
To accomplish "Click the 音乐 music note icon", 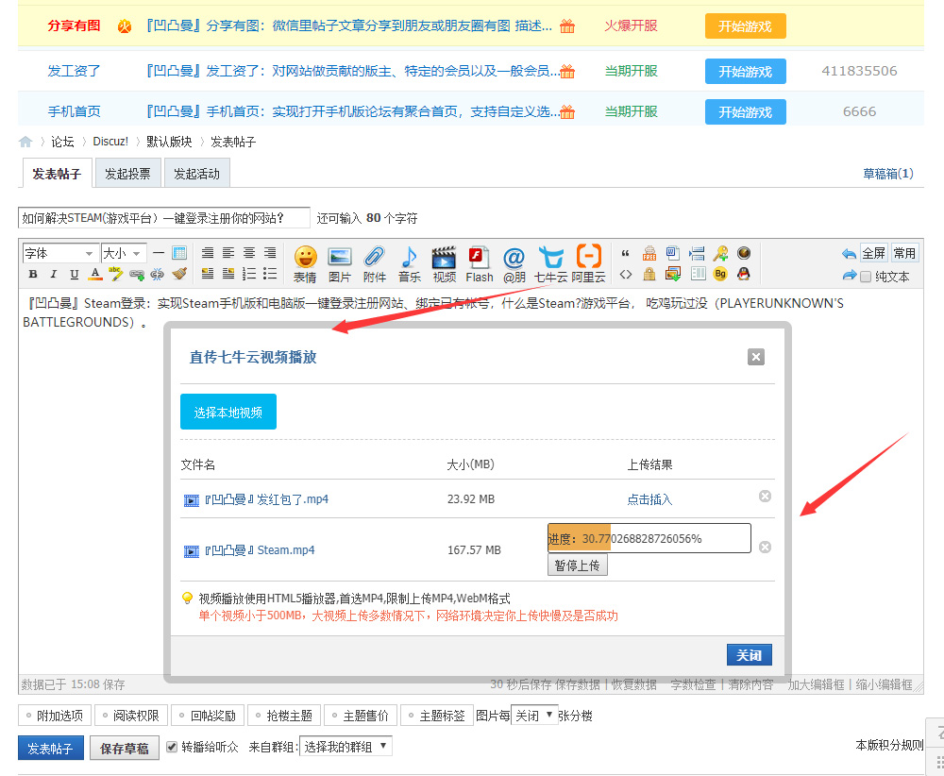I will pyautogui.click(x=410, y=264).
